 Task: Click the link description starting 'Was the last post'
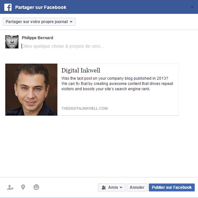[x=117, y=84]
